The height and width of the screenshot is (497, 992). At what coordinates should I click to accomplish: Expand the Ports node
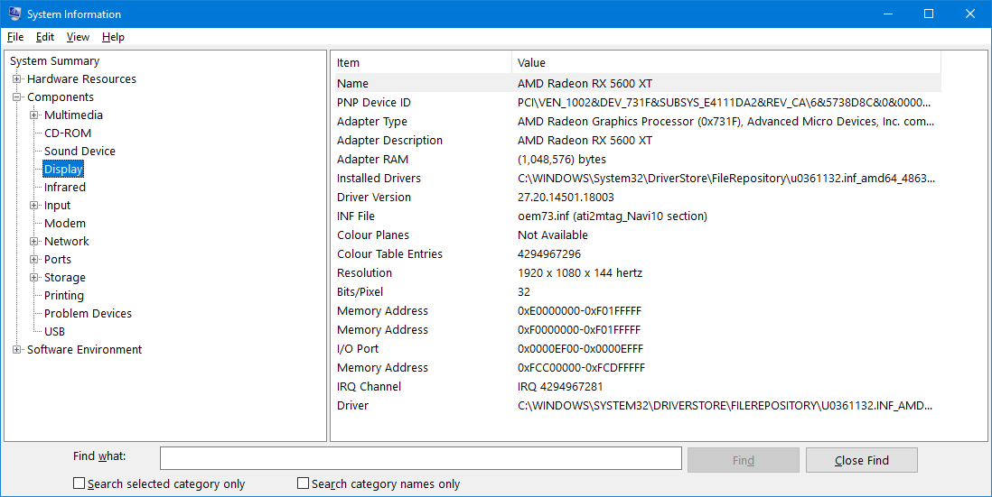click(34, 260)
